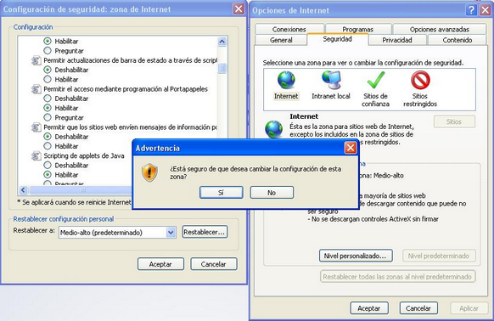The image size is (494, 321).
Task: Switch to the Privacidad tab
Action: [x=397, y=40]
